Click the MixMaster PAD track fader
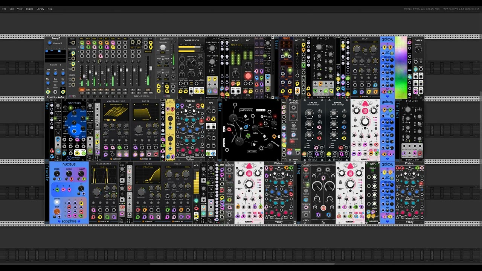This screenshot has height=271, width=482. point(84,76)
